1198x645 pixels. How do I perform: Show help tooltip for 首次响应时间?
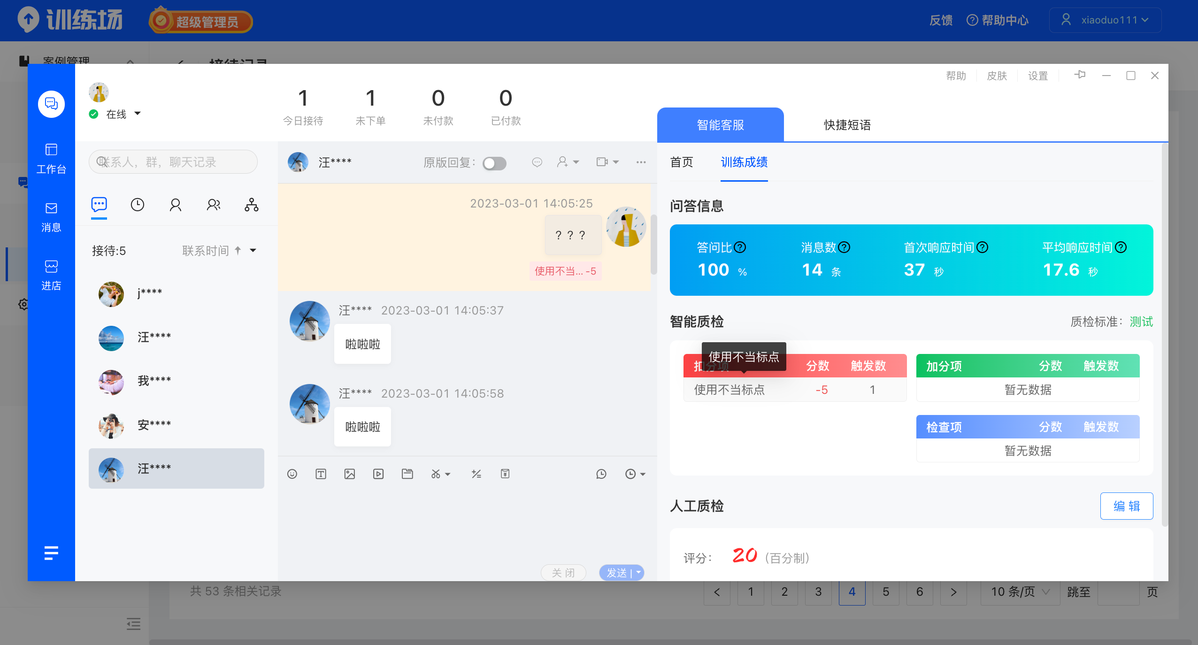983,247
